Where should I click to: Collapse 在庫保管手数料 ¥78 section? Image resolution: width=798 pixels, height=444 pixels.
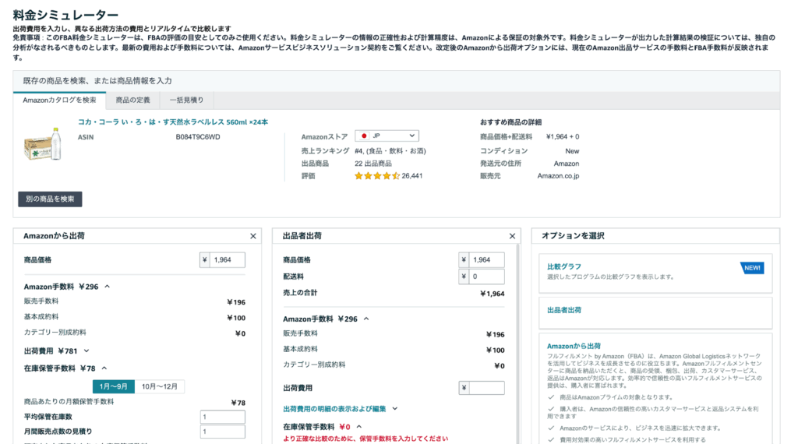click(104, 368)
